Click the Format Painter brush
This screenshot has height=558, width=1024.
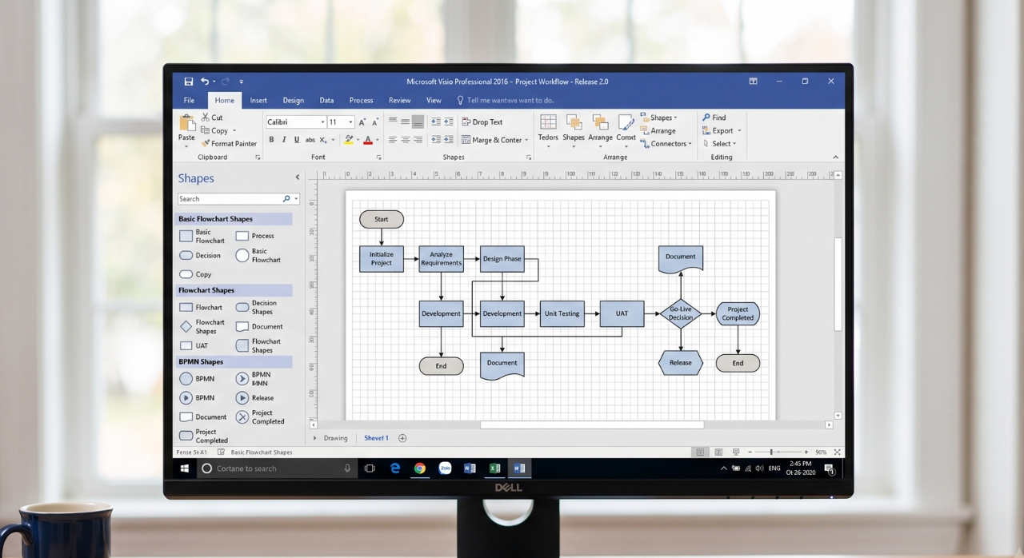click(206, 144)
